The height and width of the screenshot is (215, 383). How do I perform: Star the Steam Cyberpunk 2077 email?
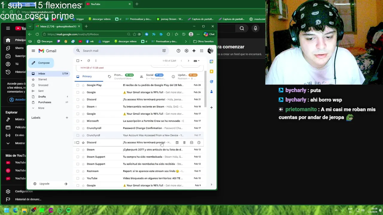pos(83,150)
